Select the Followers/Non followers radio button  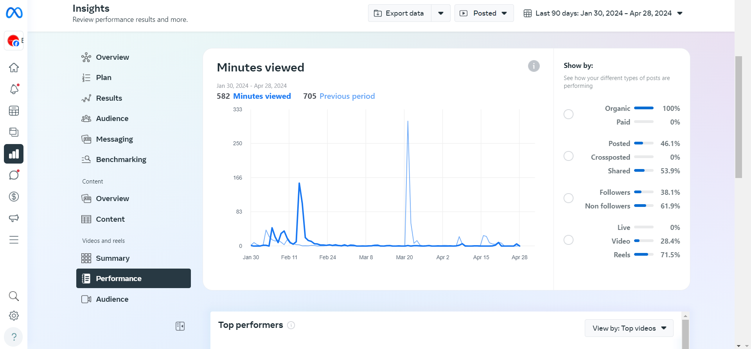(x=568, y=198)
